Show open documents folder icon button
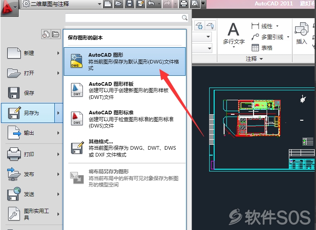316x230 pixels. (55, 34)
